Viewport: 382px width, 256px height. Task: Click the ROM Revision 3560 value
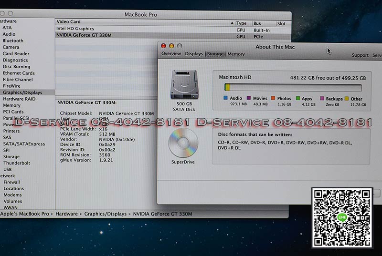[105, 154]
